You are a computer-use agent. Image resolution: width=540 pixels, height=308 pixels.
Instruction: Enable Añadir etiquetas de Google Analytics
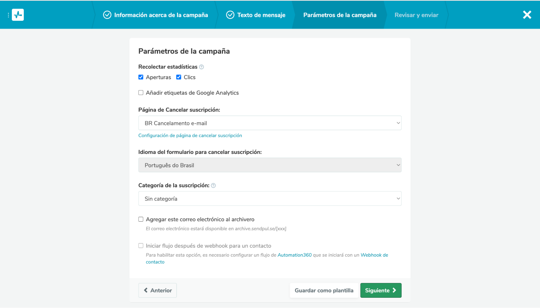click(x=141, y=93)
